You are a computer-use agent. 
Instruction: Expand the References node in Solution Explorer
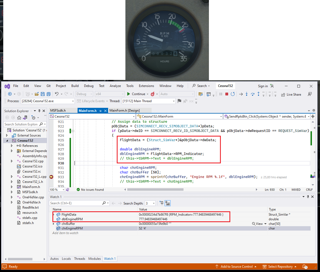pyautogui.click(x=12, y=146)
